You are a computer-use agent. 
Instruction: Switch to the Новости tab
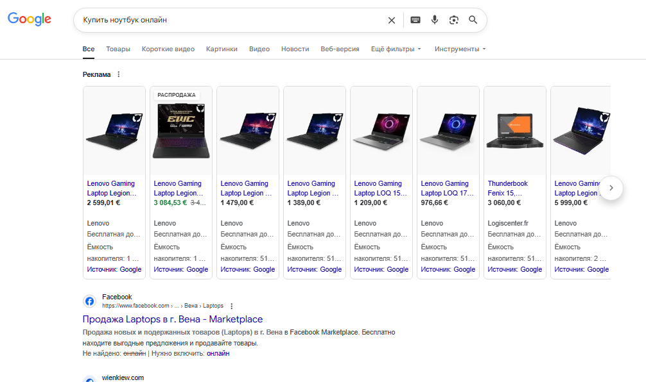pyautogui.click(x=295, y=49)
